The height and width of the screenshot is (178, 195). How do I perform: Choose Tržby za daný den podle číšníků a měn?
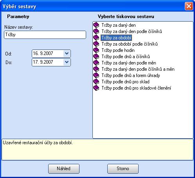(x=138, y=69)
